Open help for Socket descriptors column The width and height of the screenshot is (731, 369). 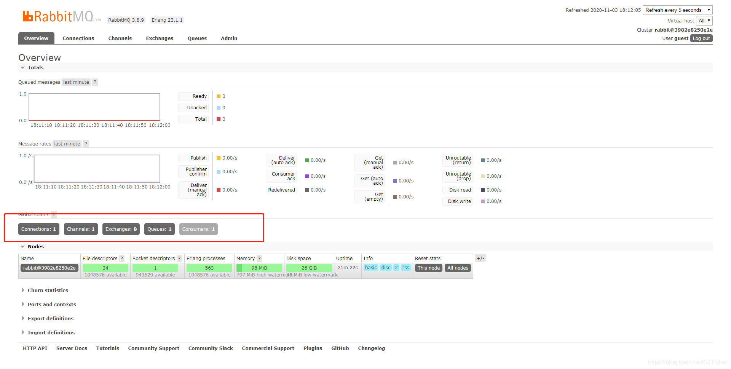click(x=179, y=258)
